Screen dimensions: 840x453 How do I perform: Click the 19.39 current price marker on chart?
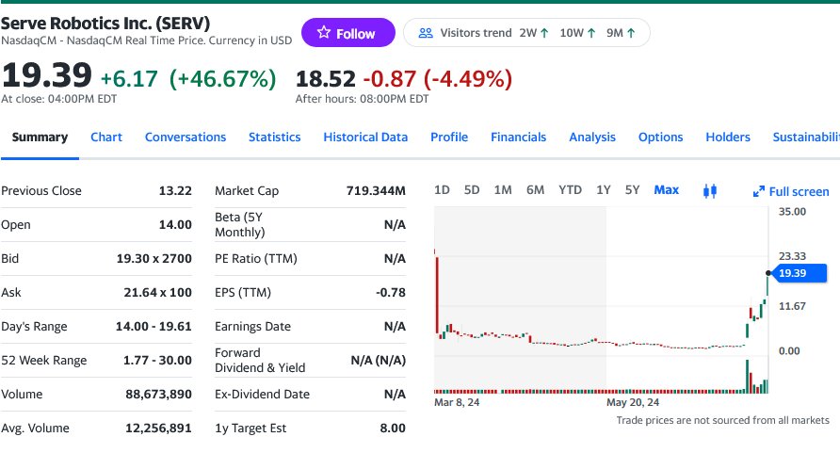pos(799,273)
